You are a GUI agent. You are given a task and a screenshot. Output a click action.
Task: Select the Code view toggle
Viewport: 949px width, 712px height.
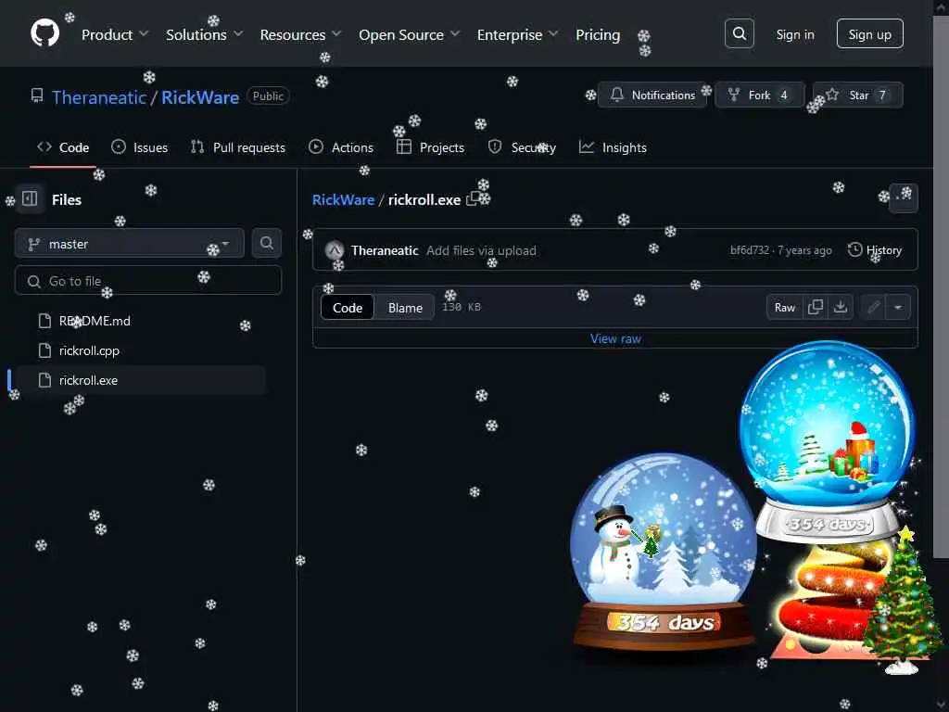point(348,307)
